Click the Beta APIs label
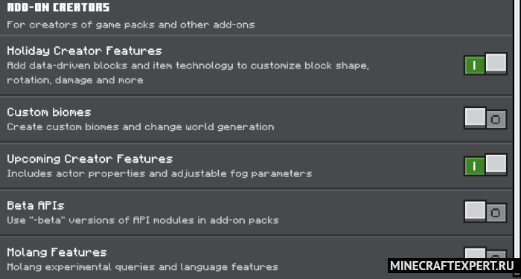 (36, 205)
